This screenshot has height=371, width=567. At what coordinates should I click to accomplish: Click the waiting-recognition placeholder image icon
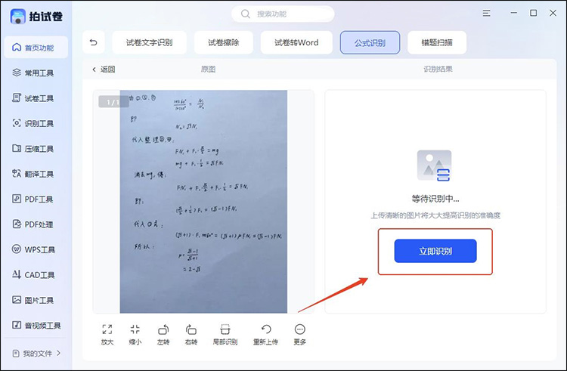click(x=434, y=165)
